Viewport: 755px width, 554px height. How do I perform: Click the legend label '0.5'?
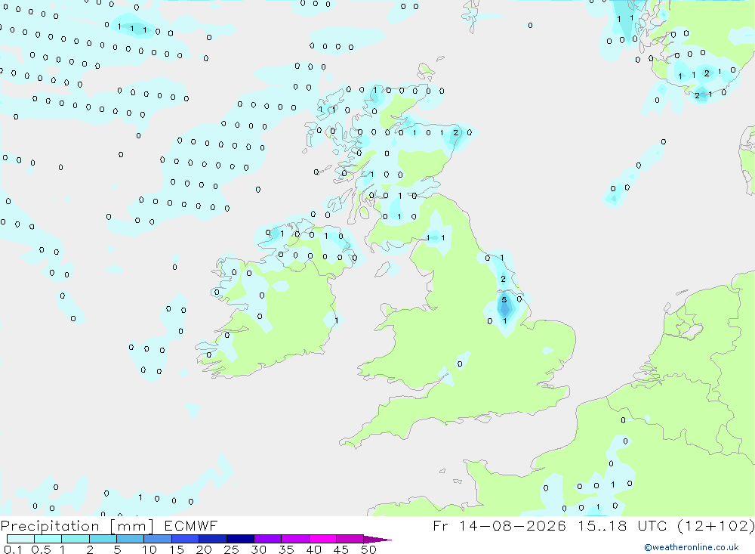(x=41, y=549)
